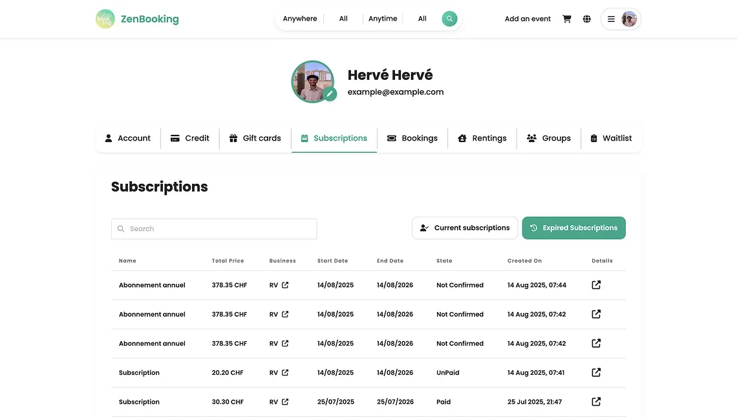Switch to the Bookings tab
737x418 pixels.
click(x=412, y=139)
